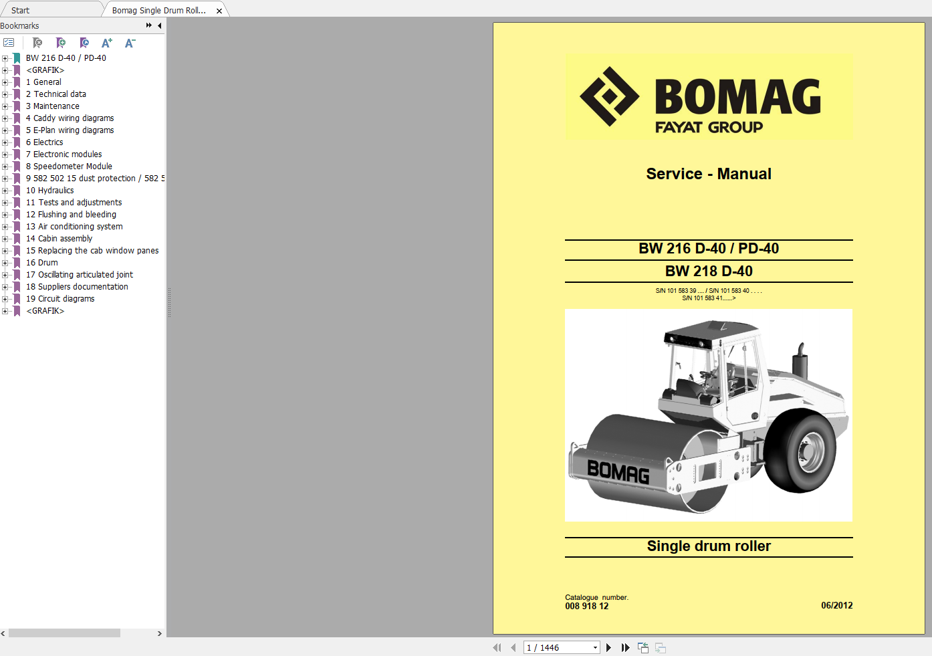
Task: Expand the 6 Electrics node
Action: tap(5, 142)
